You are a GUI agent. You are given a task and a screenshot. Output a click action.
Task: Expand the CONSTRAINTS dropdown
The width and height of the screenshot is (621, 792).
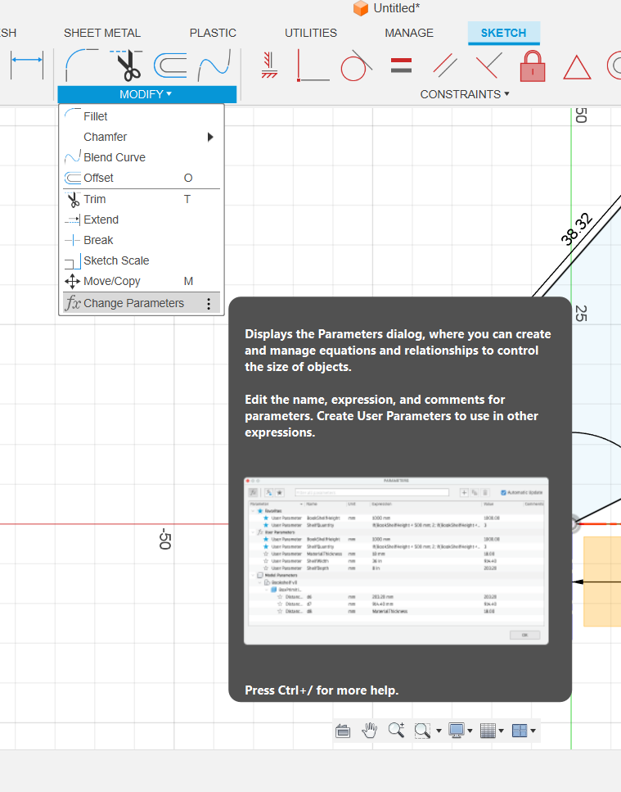tap(465, 94)
